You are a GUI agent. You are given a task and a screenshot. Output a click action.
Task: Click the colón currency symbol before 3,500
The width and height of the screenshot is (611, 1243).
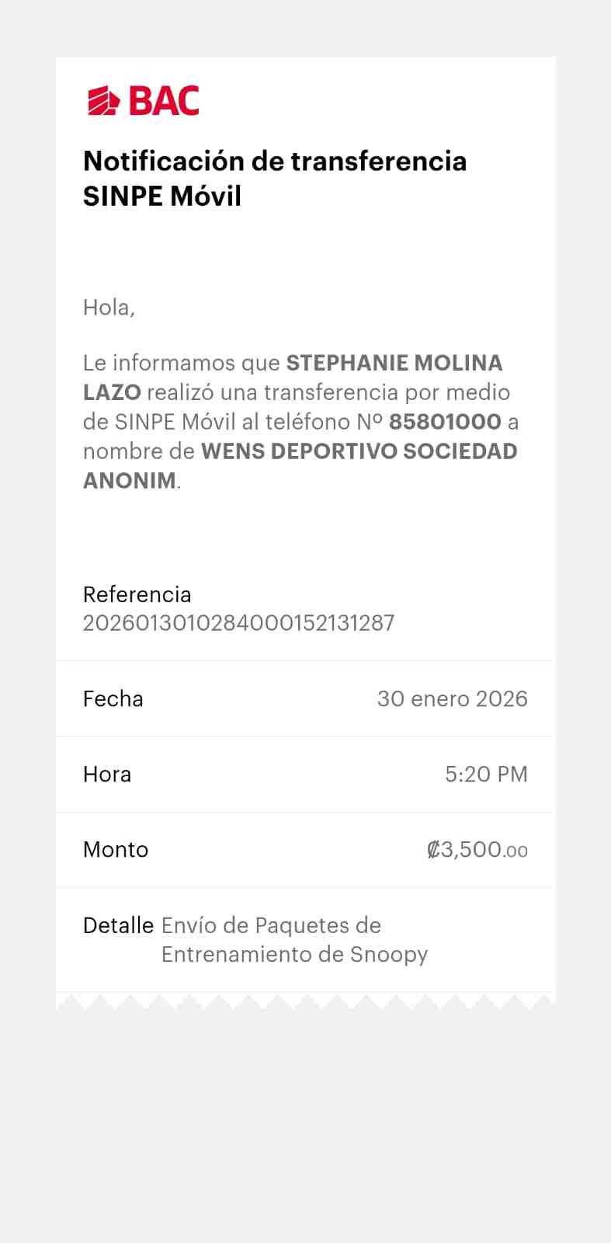[x=433, y=849]
